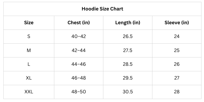Click the 42–44 chest cell

click(79, 50)
